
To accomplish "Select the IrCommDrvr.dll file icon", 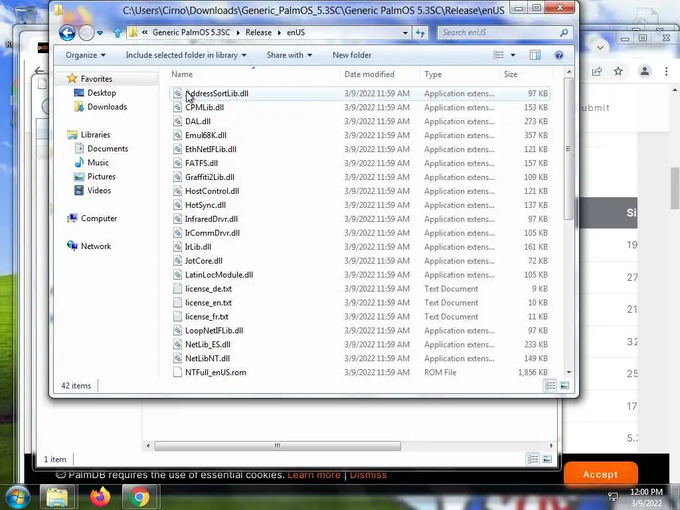I will 177,233.
